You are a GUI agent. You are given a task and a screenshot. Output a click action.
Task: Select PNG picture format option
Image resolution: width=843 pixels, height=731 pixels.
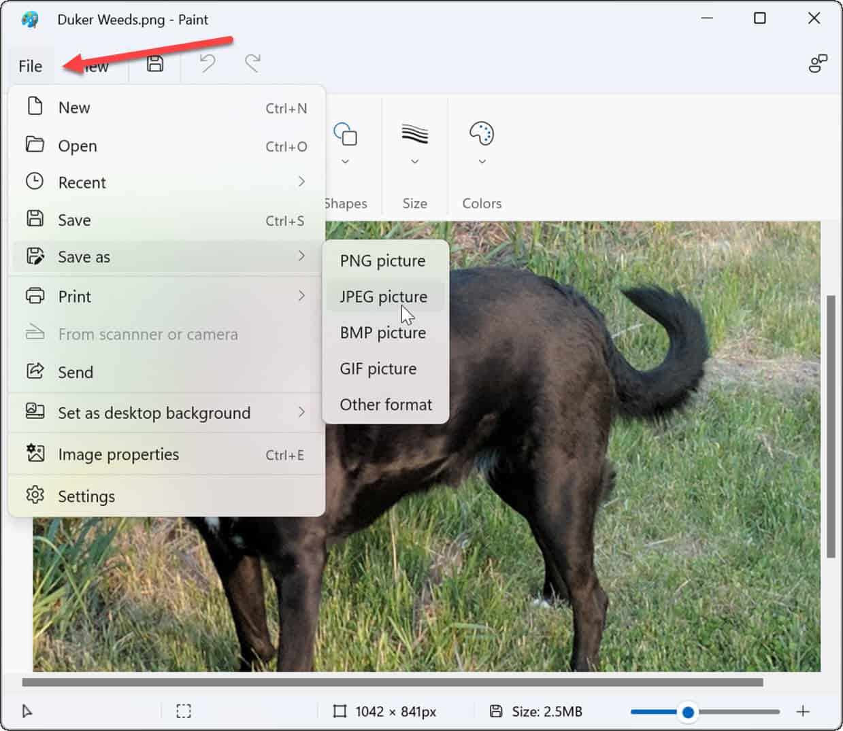(x=383, y=261)
